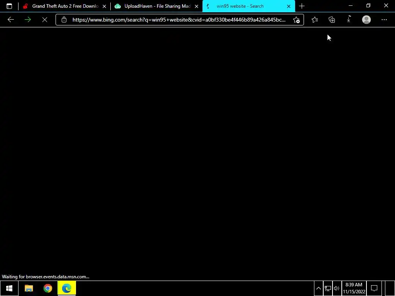Image resolution: width=395 pixels, height=296 pixels.
Task: Open the profile account avatar
Action: click(x=366, y=20)
